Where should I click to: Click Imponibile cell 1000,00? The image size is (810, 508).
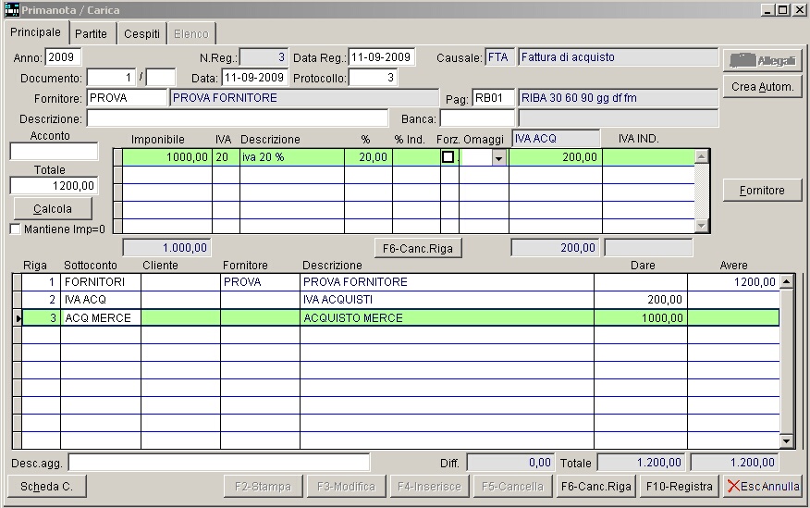tap(167, 157)
